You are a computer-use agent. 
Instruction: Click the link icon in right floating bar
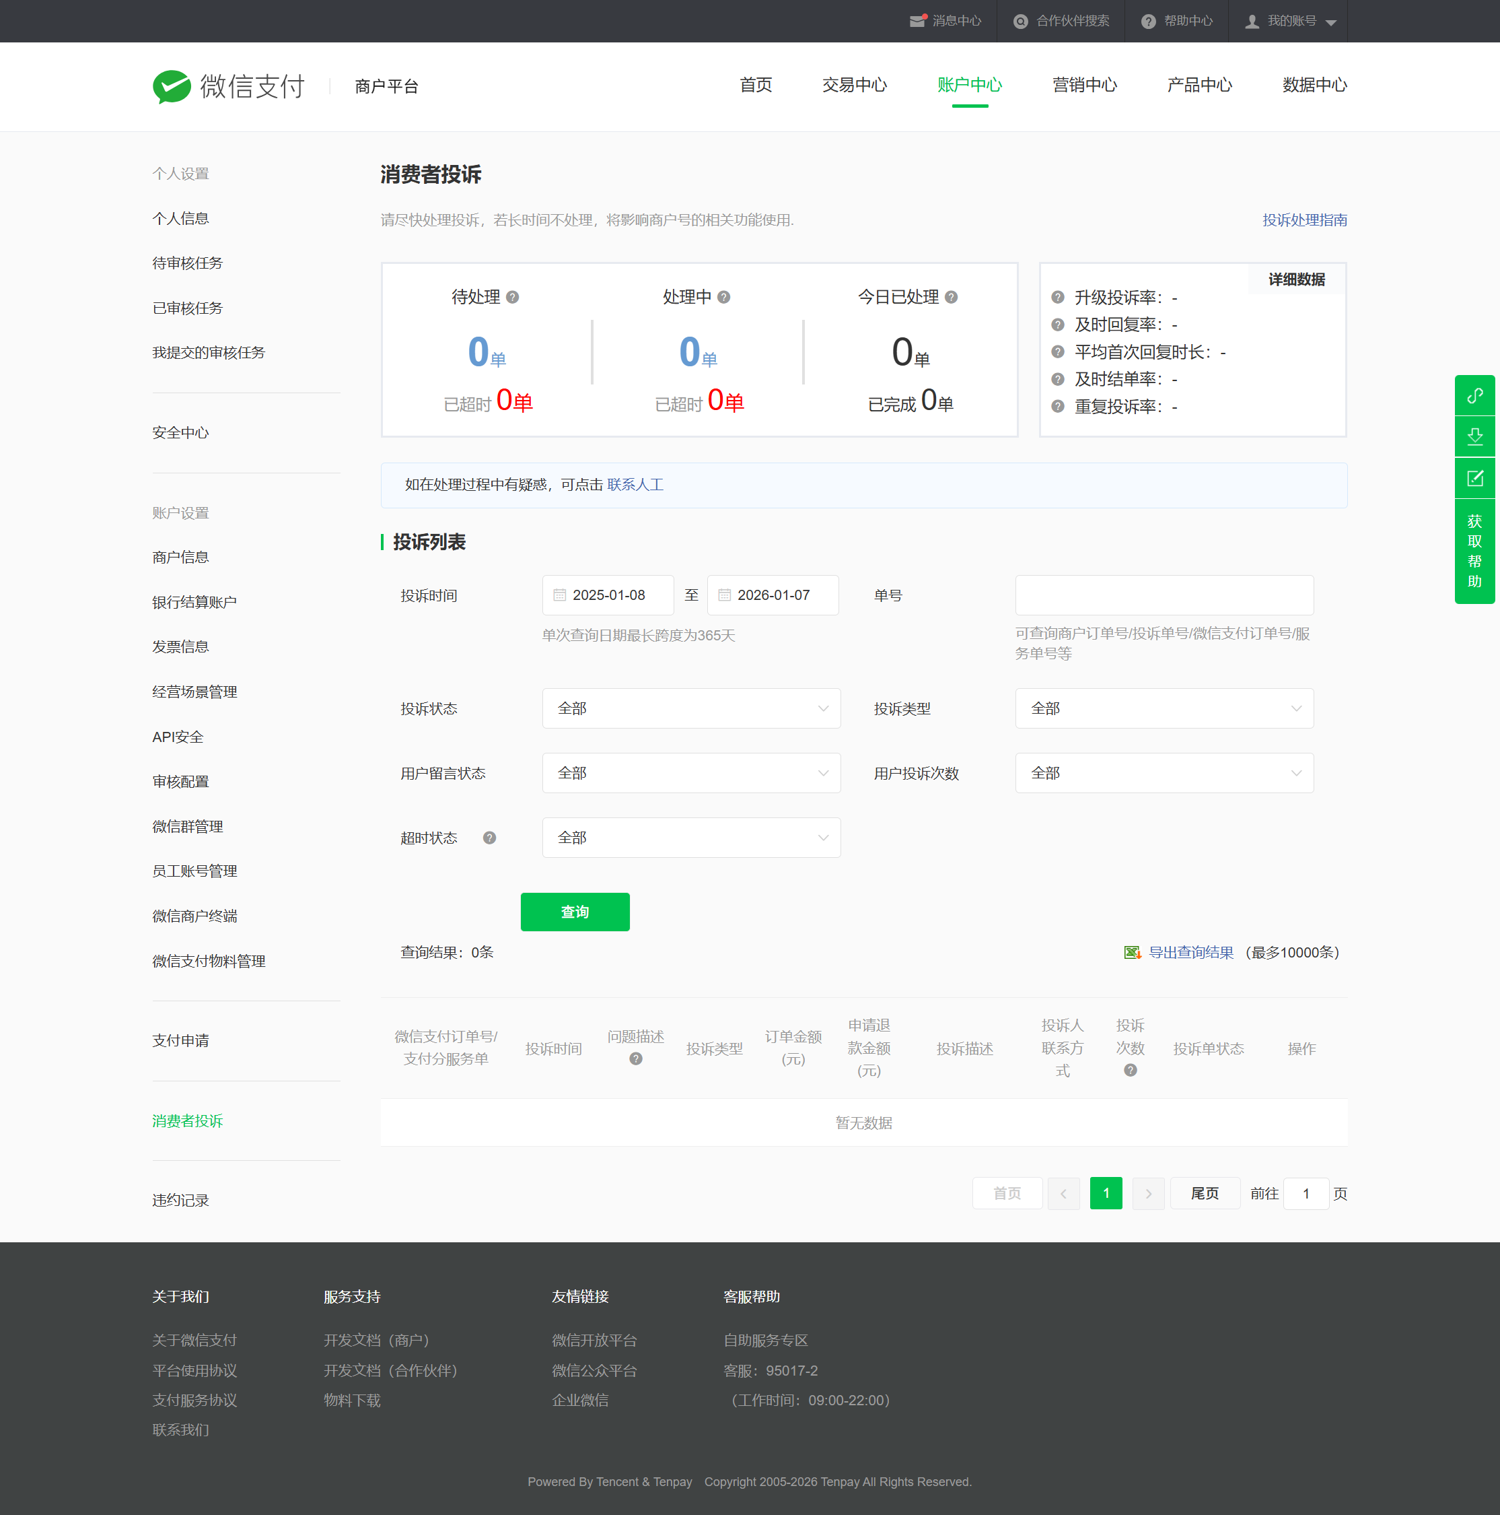pyautogui.click(x=1474, y=395)
